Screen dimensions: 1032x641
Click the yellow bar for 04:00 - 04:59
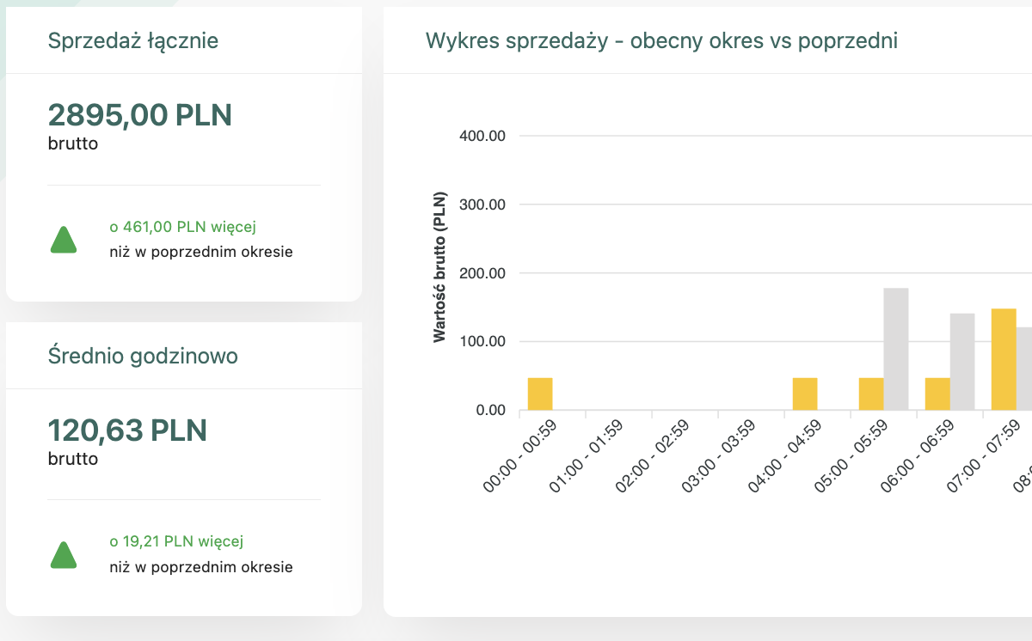[x=805, y=394]
